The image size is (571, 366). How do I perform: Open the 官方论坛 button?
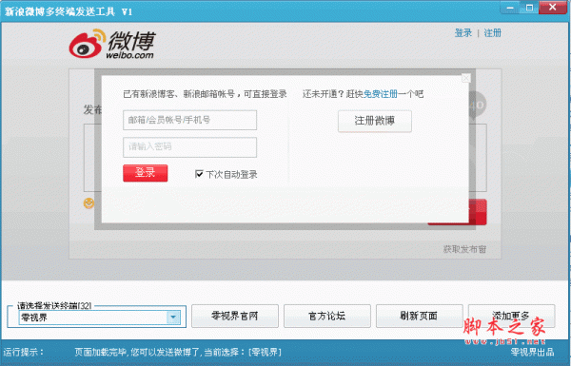[x=327, y=316]
